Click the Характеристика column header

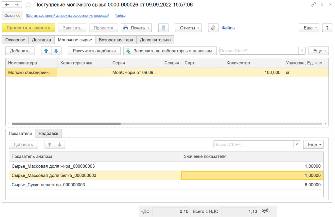point(83,63)
